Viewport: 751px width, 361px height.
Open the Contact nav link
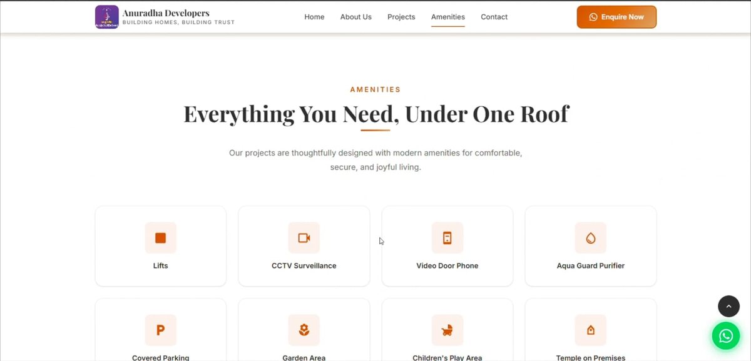point(494,17)
